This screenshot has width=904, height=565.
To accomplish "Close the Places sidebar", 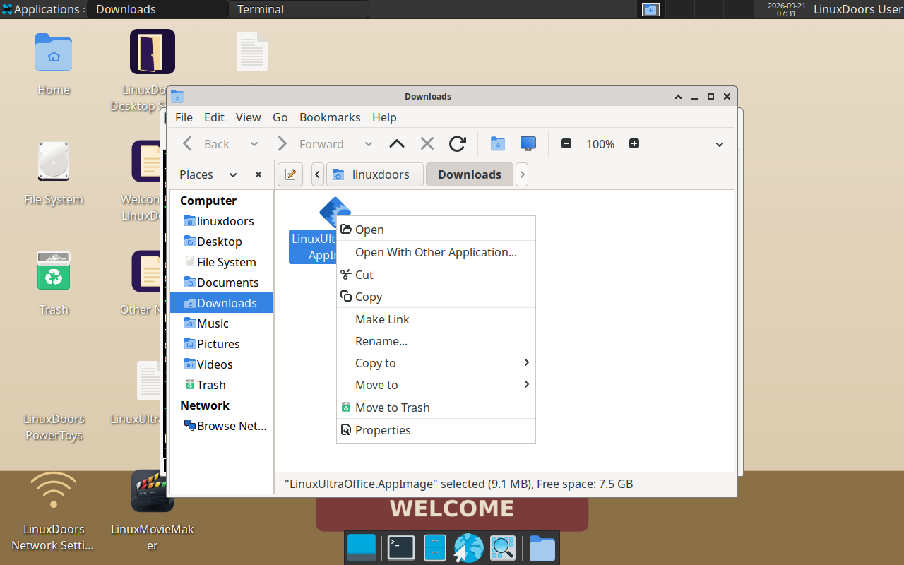I will [258, 174].
